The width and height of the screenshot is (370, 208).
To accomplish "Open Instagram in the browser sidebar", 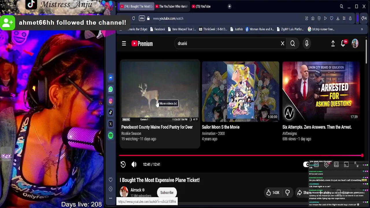I will coord(110,101).
